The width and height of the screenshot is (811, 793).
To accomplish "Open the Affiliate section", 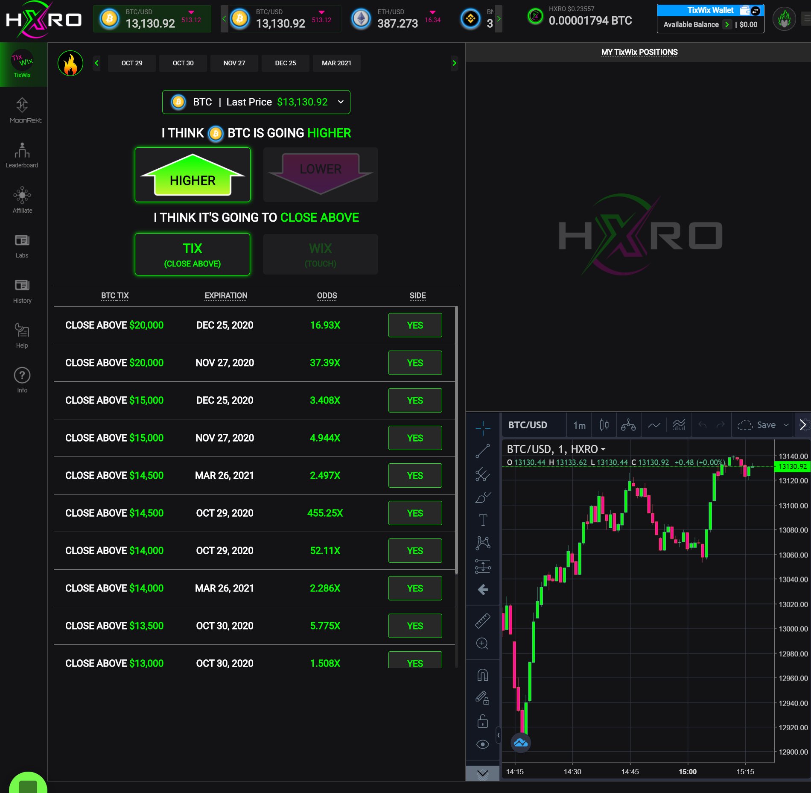I will [x=22, y=200].
